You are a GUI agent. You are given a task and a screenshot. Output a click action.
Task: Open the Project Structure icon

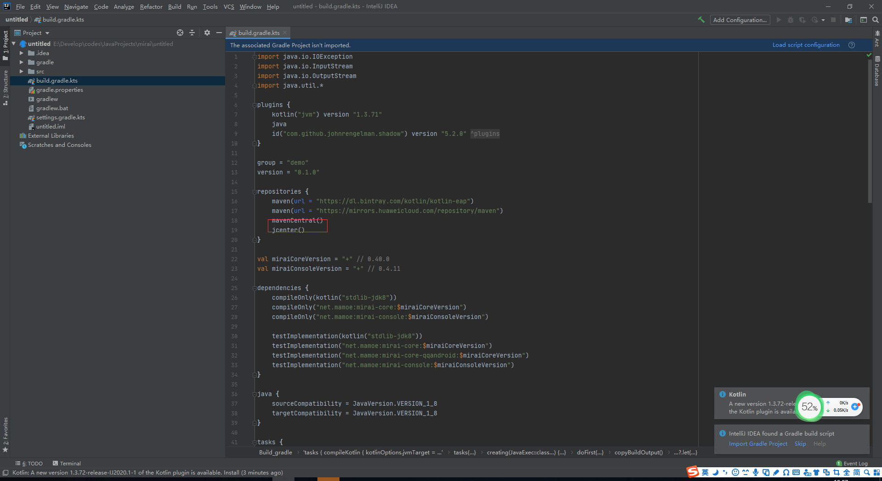pos(848,20)
